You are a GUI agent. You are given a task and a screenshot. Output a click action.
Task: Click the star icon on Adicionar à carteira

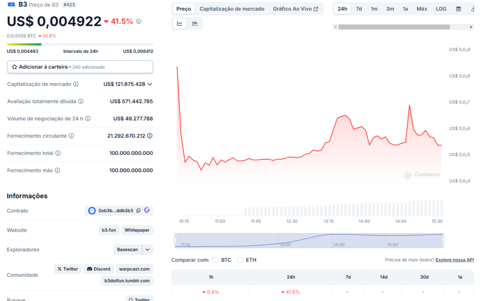coord(15,67)
